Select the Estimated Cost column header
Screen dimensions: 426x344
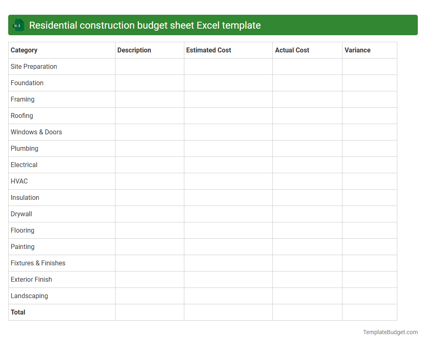tap(208, 50)
